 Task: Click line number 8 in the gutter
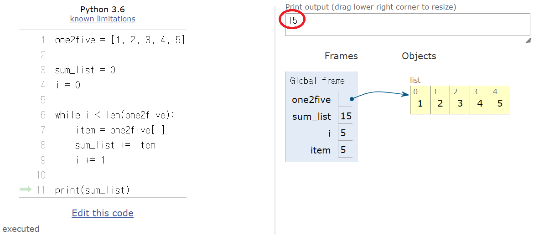pos(43,145)
